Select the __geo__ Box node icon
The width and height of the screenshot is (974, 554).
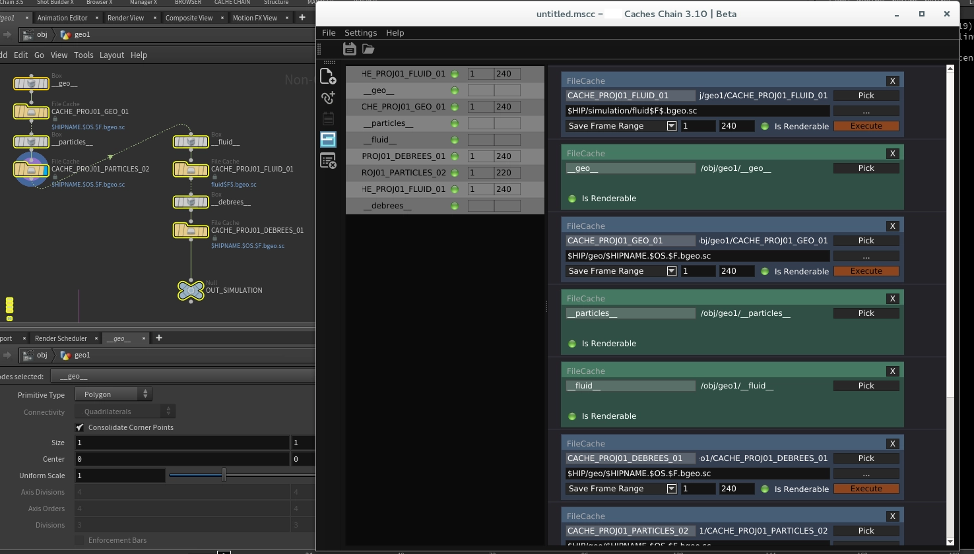pos(31,84)
